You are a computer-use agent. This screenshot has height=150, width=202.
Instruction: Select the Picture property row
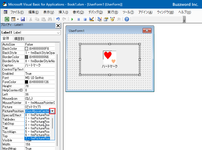pos(29,107)
